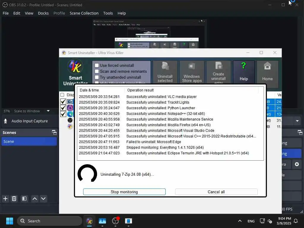Open clock and date 9:04 PM
This screenshot has width=304, height=228.
[284, 221]
